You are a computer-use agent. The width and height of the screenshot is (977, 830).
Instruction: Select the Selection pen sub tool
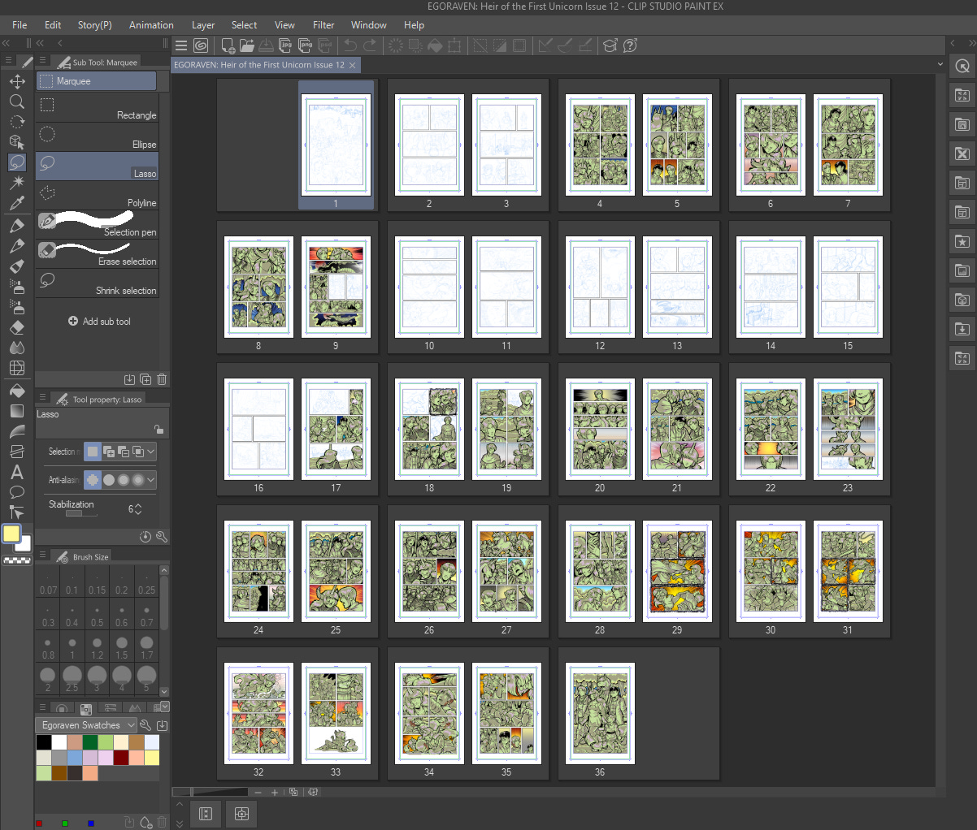point(97,225)
